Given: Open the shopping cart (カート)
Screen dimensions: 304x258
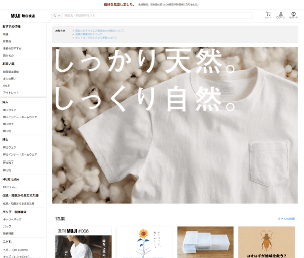Looking at the screenshot, I should coord(268,15).
